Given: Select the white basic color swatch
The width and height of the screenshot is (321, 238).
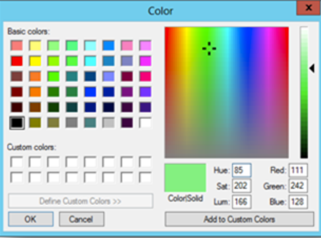Looking at the screenshot, I should tap(145, 123).
